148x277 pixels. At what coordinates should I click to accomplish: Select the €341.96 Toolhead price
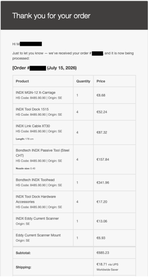coord(103,182)
